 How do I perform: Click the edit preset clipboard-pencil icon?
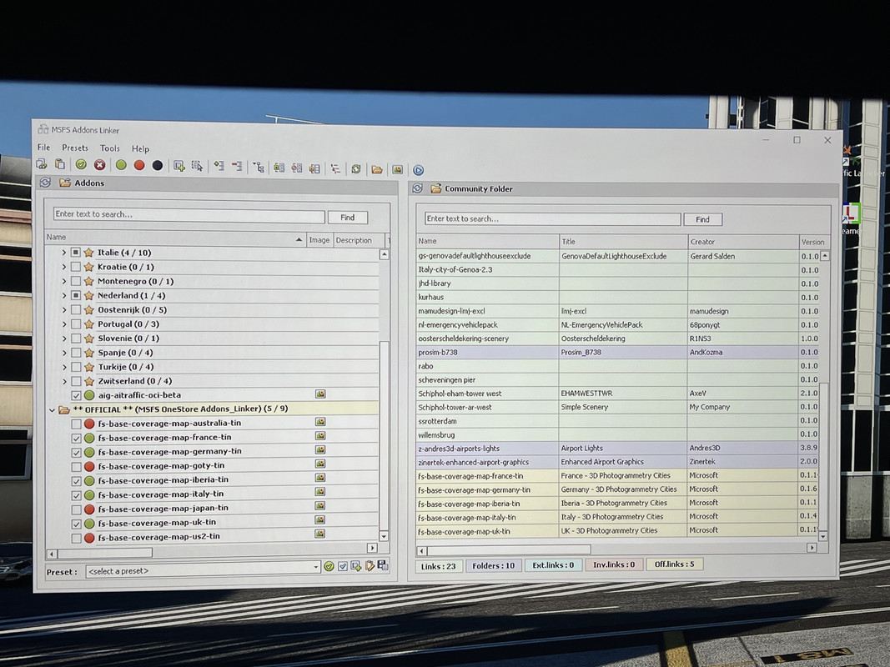(370, 565)
